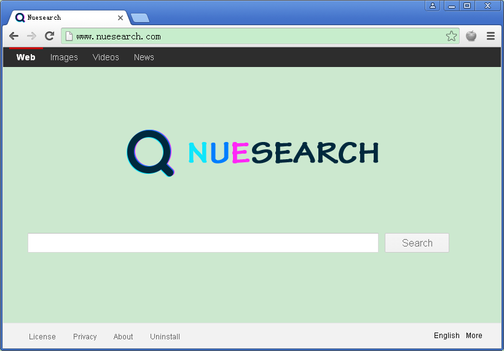Reload the page with the refresh icon

click(x=49, y=36)
